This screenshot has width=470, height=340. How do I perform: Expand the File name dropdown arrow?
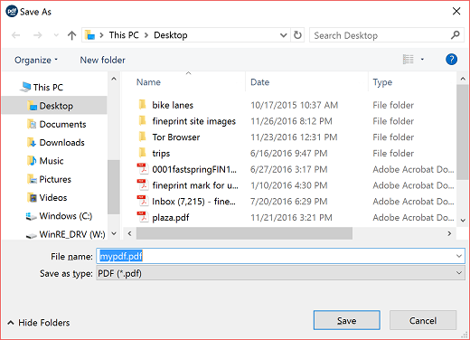[x=459, y=256]
